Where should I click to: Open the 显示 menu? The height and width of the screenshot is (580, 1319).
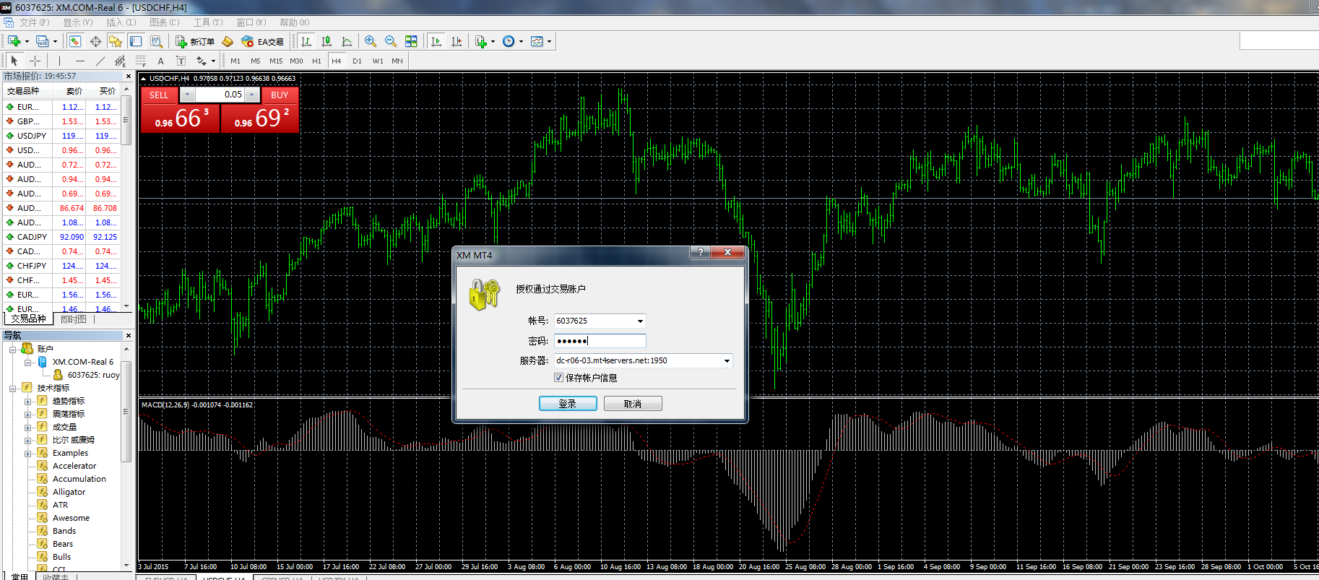pos(77,22)
